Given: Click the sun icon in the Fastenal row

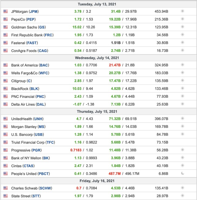Looking at the screenshot, I should pyautogui.click(x=183, y=43).
